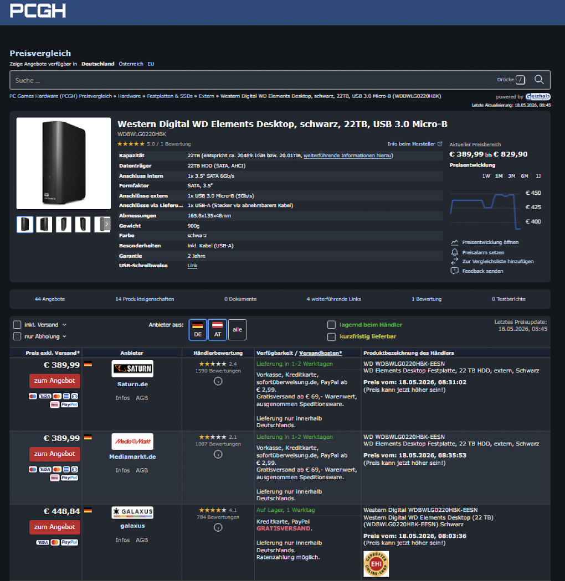Switch price chart to 1M
565x581 pixels.
pos(499,176)
